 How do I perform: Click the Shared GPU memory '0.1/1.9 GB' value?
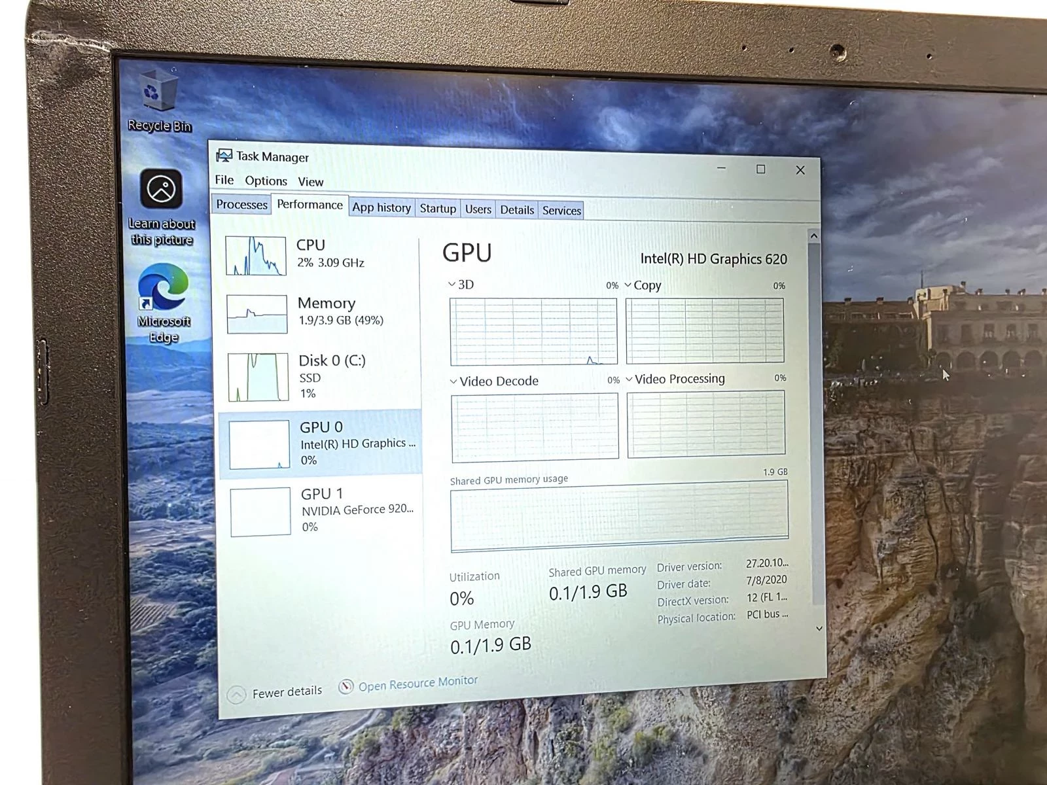(588, 591)
